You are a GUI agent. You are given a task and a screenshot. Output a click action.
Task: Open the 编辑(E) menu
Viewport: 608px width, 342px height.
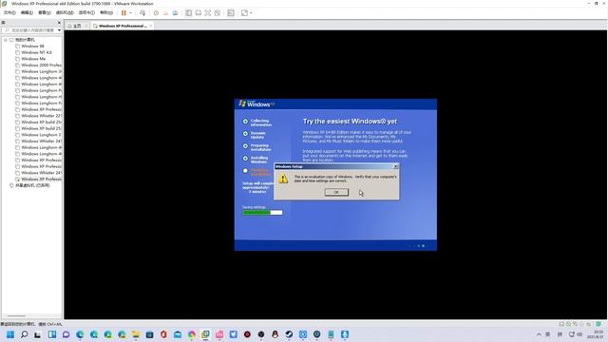pyautogui.click(x=27, y=12)
